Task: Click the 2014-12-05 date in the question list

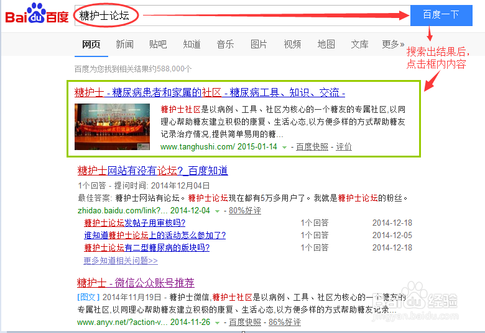Action: click(x=392, y=235)
